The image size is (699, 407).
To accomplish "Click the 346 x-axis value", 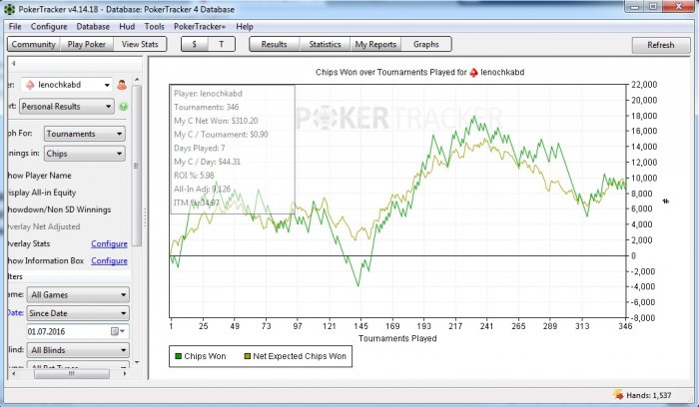I will [x=625, y=326].
